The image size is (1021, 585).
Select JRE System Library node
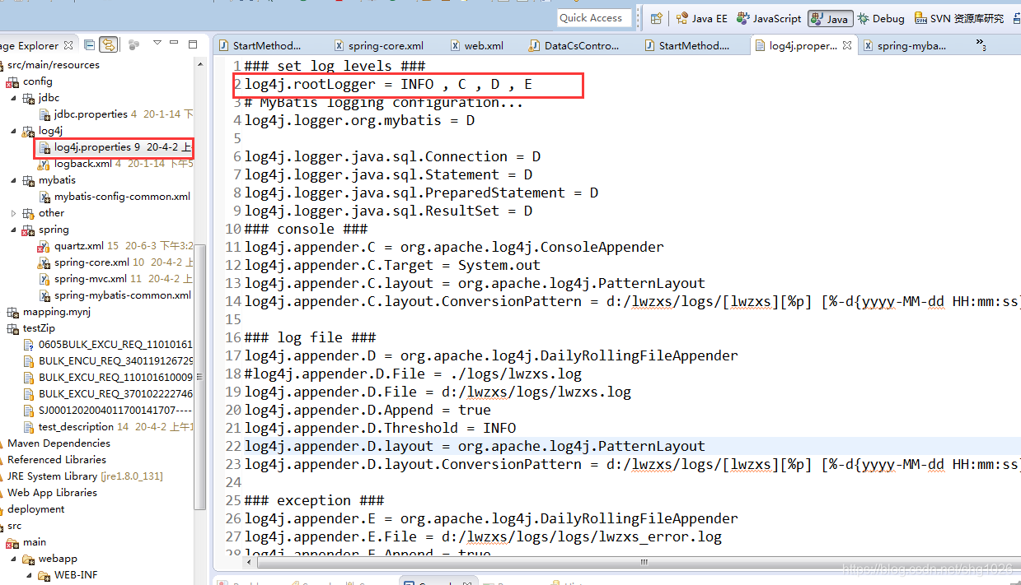[x=85, y=476]
